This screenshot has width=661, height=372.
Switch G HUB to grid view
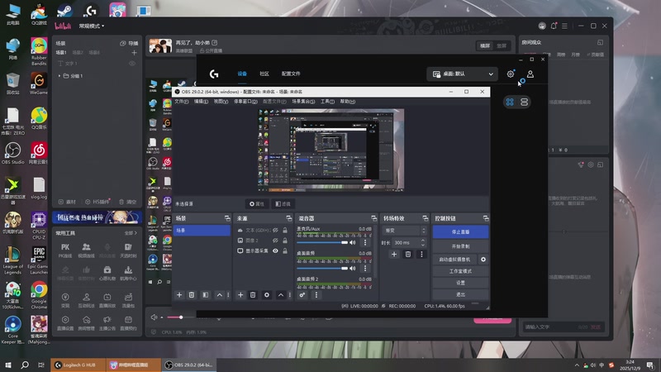[x=510, y=102]
